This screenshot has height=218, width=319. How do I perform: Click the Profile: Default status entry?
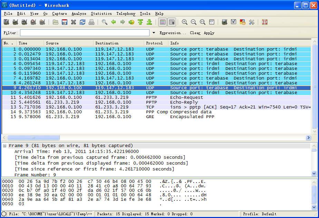tap(260, 214)
